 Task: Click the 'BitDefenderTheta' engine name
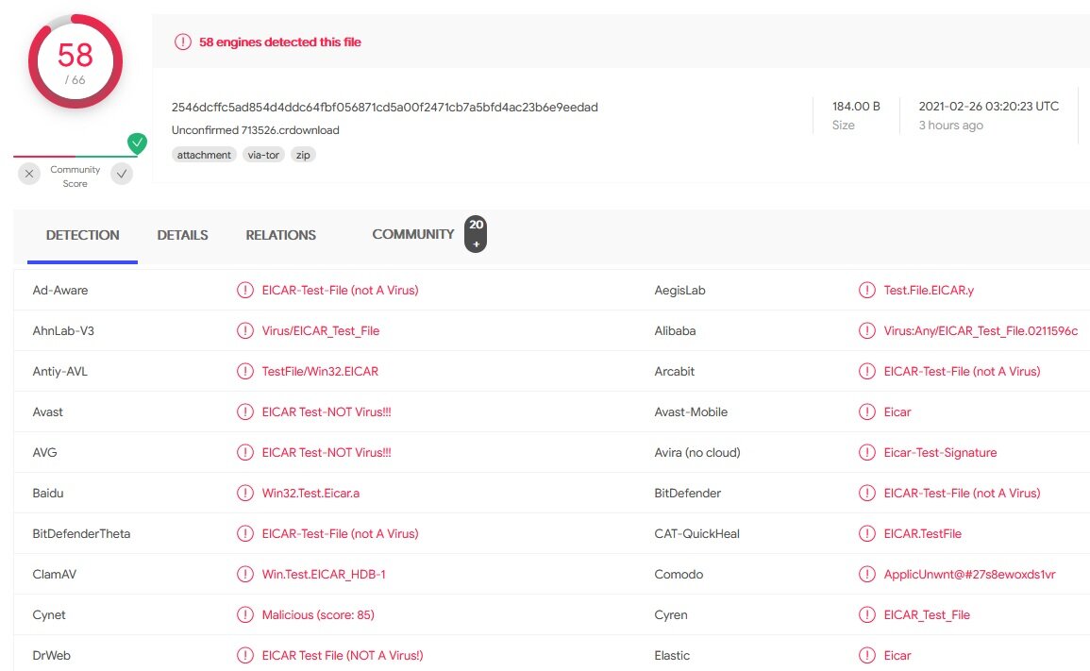tap(81, 533)
